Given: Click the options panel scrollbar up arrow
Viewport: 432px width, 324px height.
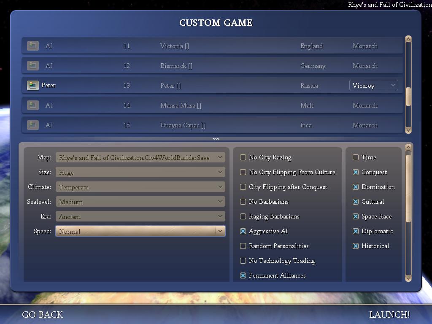Looking at the screenshot, I should [x=408, y=147].
